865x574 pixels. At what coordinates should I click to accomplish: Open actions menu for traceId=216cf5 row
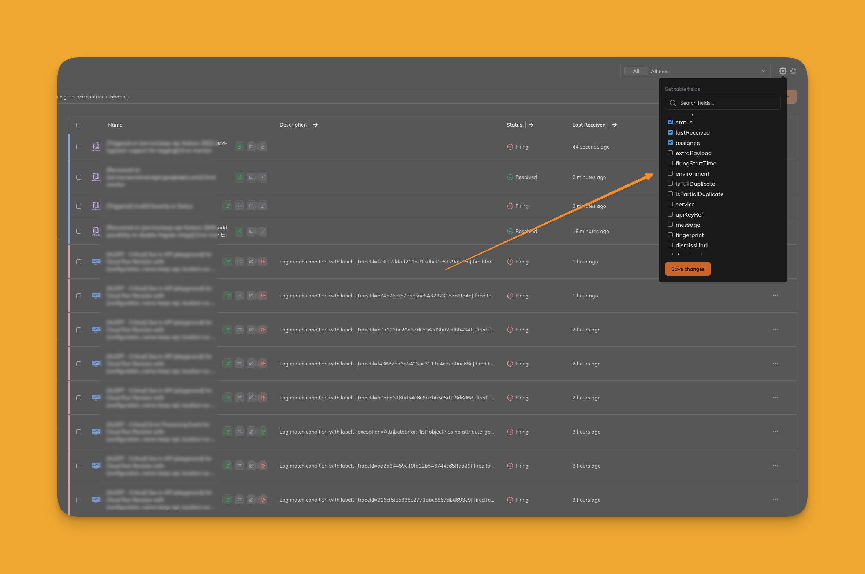click(x=776, y=500)
